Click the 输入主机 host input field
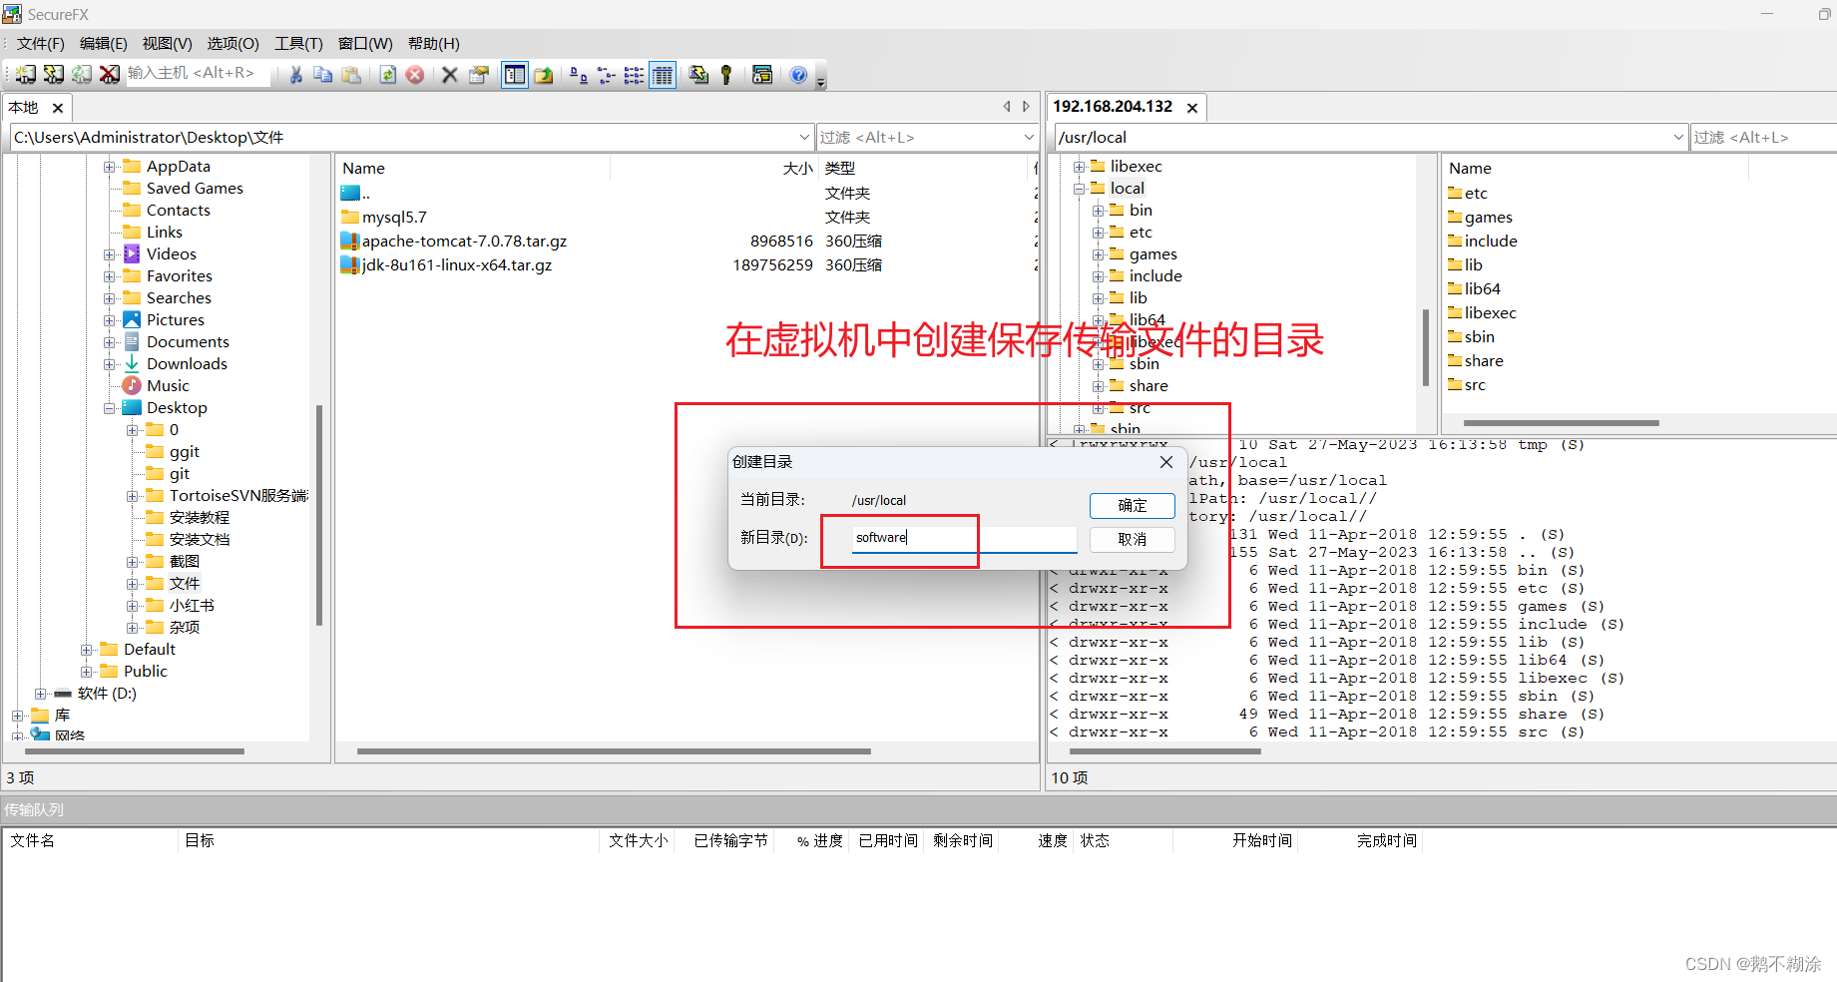1837x982 pixels. (x=198, y=74)
